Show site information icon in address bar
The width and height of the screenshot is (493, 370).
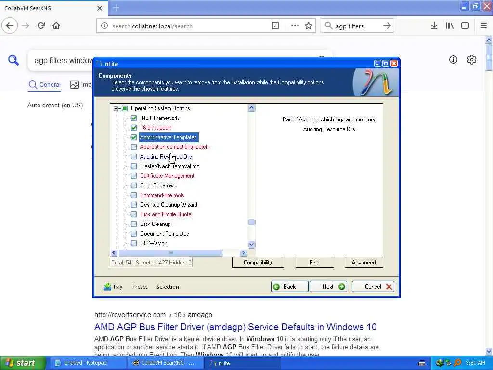104,26
